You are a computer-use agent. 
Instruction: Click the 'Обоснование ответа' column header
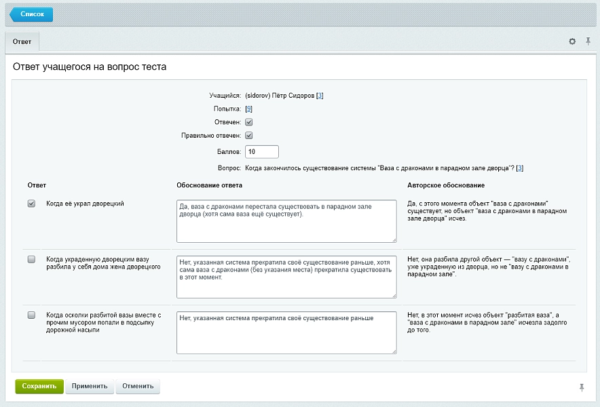(x=209, y=185)
